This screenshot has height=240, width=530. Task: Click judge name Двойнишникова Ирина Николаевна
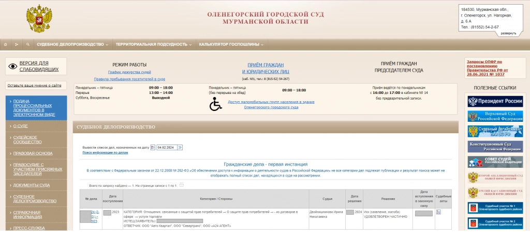pos(326,214)
